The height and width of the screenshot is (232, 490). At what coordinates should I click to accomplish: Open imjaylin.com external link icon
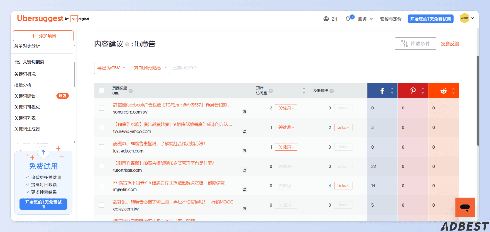pyautogui.click(x=244, y=189)
